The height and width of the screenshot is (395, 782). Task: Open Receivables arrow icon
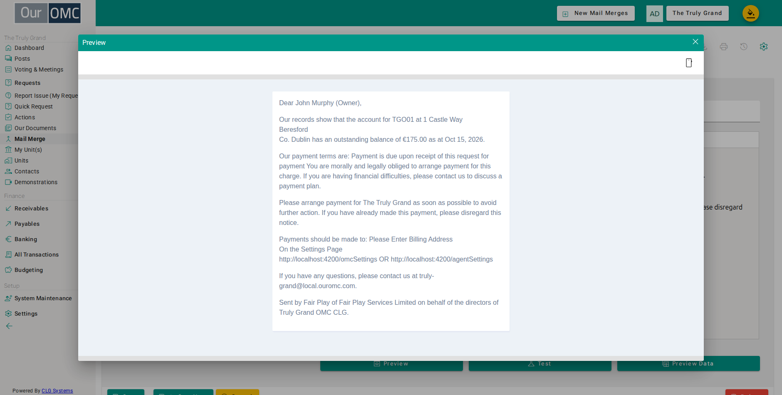(8, 208)
